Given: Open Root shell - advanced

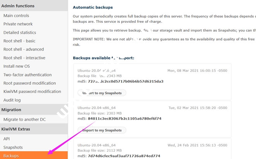Looking at the screenshot, I should pyautogui.click(x=24, y=49).
